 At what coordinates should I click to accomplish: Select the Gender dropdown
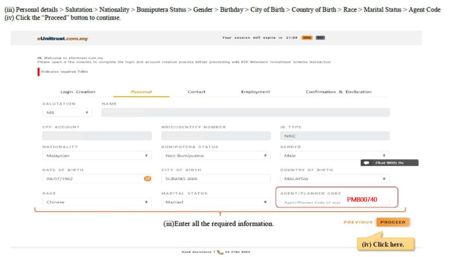pyautogui.click(x=334, y=156)
